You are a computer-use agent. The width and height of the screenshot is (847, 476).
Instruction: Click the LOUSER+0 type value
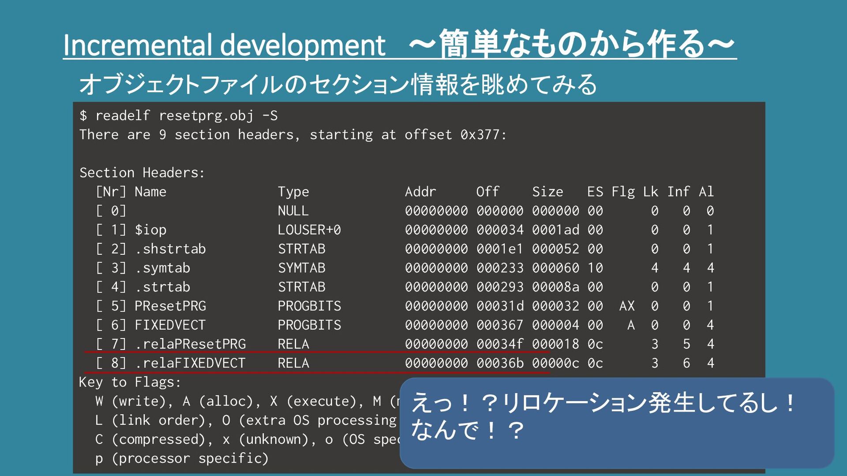[x=309, y=230]
